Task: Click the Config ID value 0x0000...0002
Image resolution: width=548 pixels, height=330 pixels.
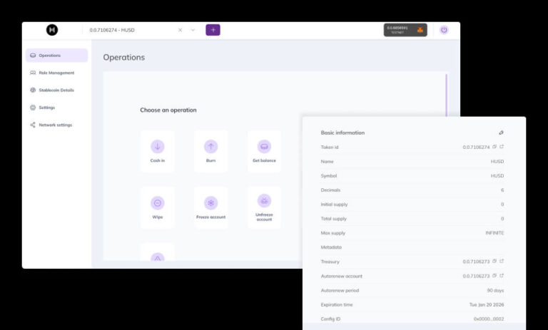Action: [489, 319]
